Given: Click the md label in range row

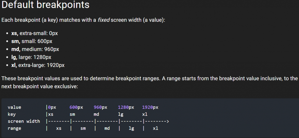Looking at the screenshot, I should pyautogui.click(x=107, y=128).
